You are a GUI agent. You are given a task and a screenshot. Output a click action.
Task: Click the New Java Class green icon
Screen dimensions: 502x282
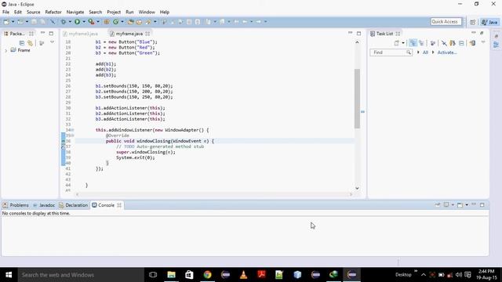(x=115, y=22)
